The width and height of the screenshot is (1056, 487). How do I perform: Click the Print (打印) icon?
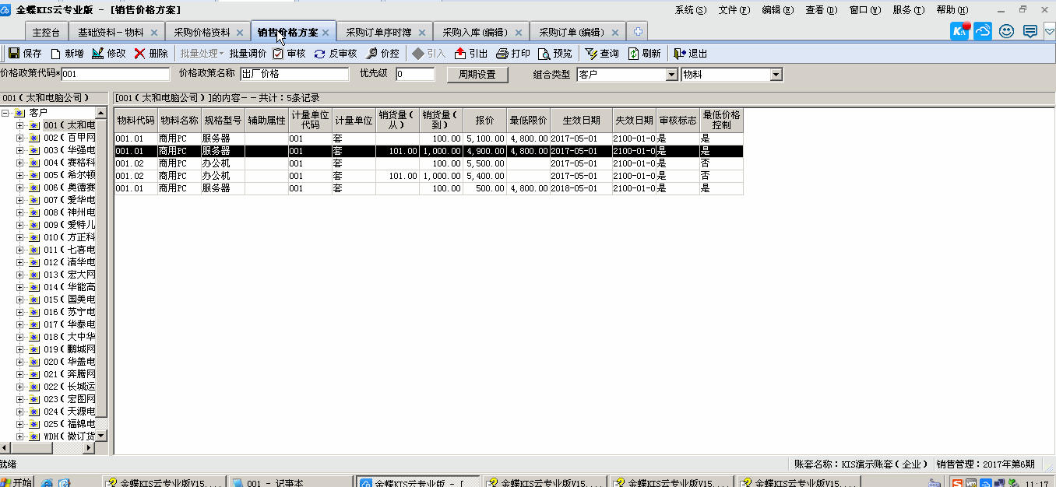502,54
